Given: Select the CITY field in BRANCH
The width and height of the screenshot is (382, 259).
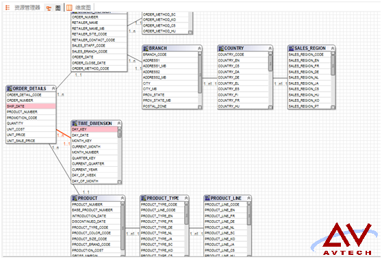Looking at the screenshot, I should pos(170,83).
